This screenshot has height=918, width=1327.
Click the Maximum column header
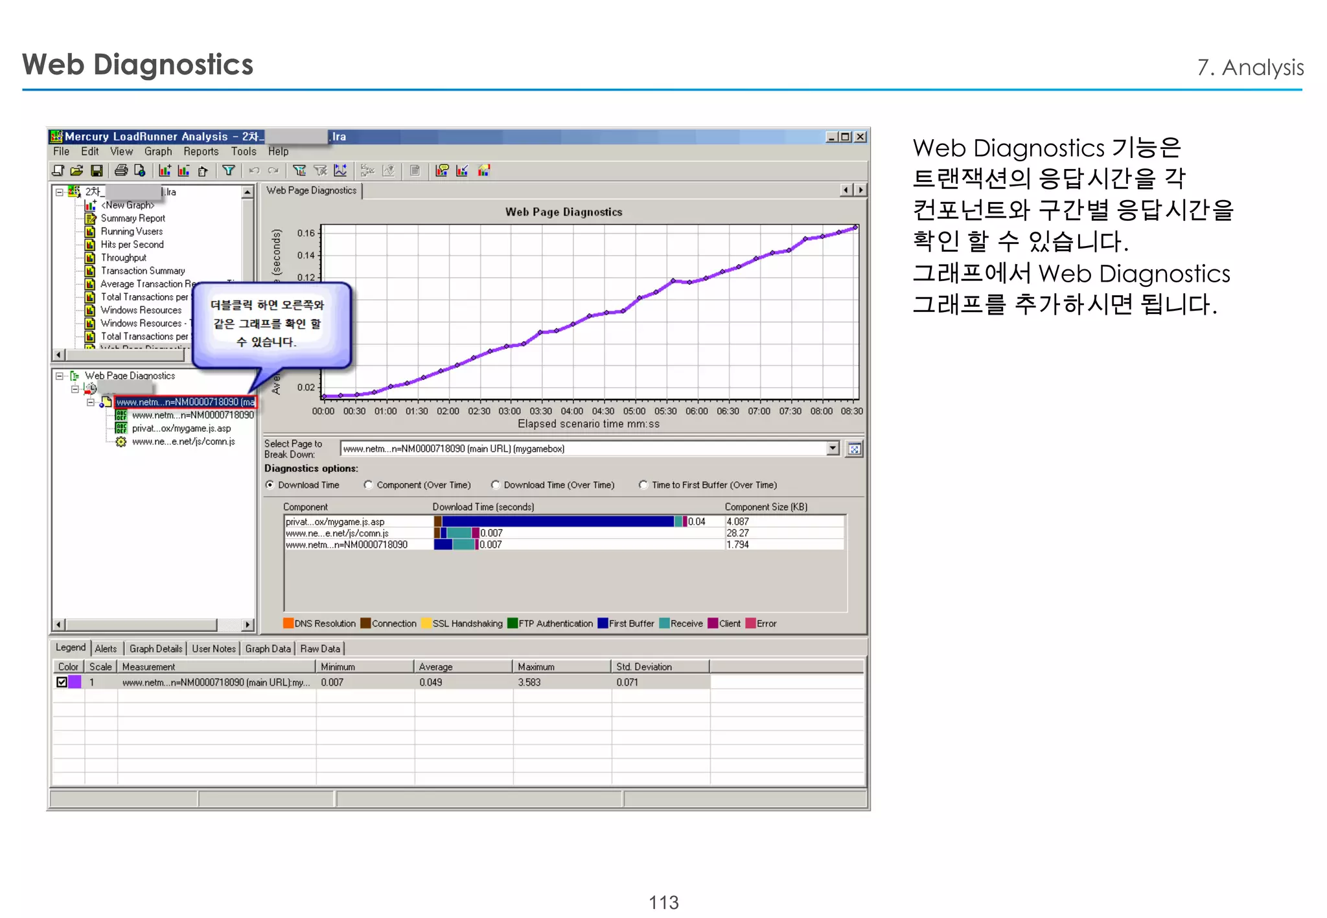[x=562, y=667]
